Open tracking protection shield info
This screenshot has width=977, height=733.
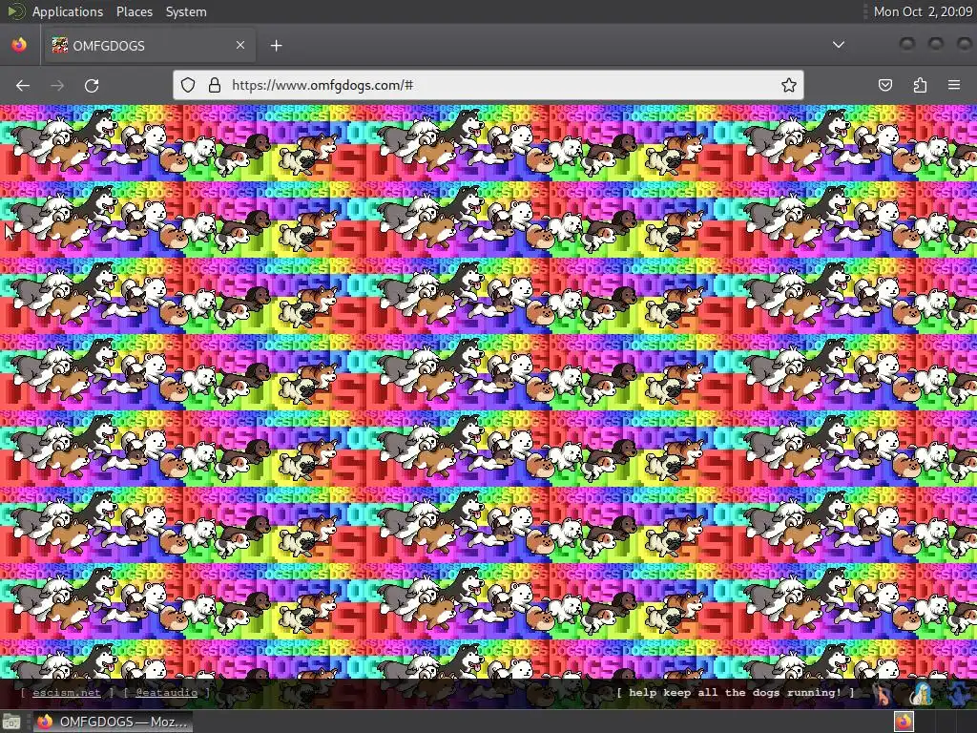[x=188, y=85]
